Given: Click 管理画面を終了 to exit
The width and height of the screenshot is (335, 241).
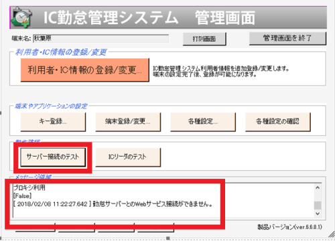Looking at the screenshot, I should coord(287,38).
